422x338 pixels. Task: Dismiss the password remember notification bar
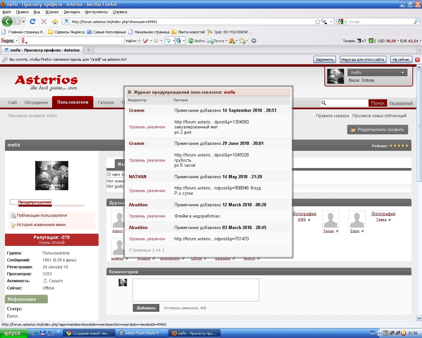(x=417, y=60)
